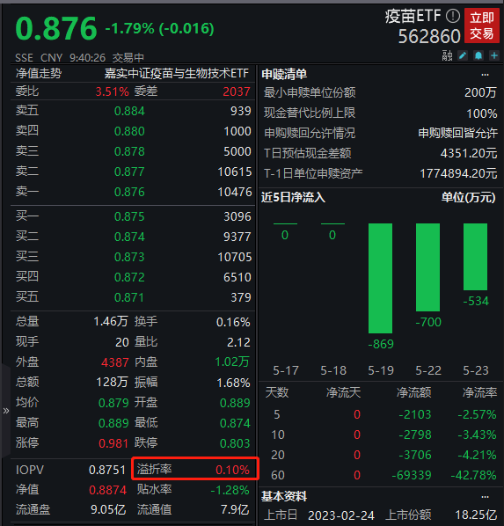Screen dimensions: 504x526
Task: Click the pencil edit icon
Action: (463, 55)
